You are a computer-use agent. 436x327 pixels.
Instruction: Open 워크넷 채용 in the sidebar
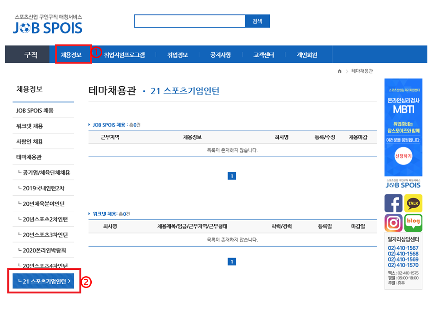pyautogui.click(x=30, y=126)
